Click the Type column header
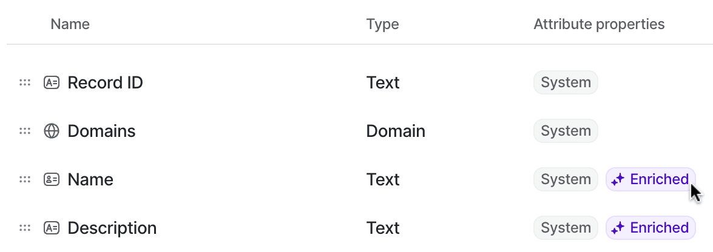713x252 pixels. click(382, 24)
